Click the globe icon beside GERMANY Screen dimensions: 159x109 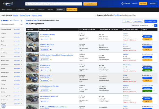[x=122, y=3]
